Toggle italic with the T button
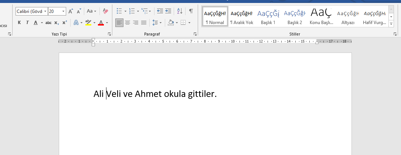Image resolution: width=401 pixels, height=155 pixels. (27, 23)
